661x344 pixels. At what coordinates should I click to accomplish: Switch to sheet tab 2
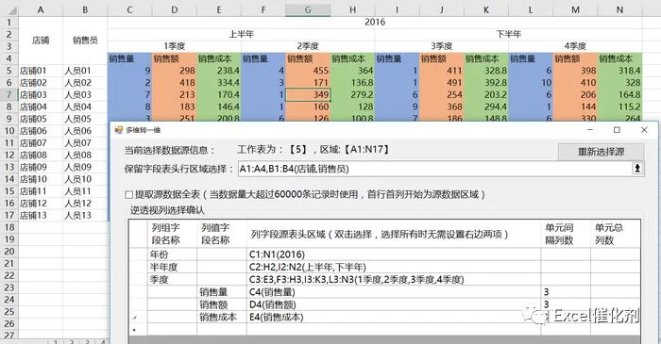tap(72, 341)
